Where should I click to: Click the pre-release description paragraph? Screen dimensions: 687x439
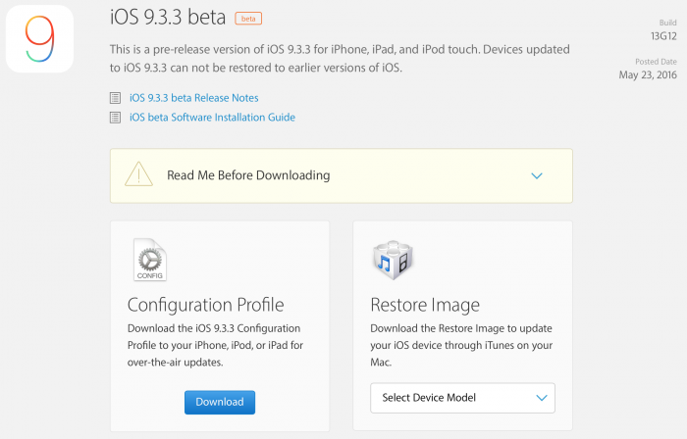[340, 58]
